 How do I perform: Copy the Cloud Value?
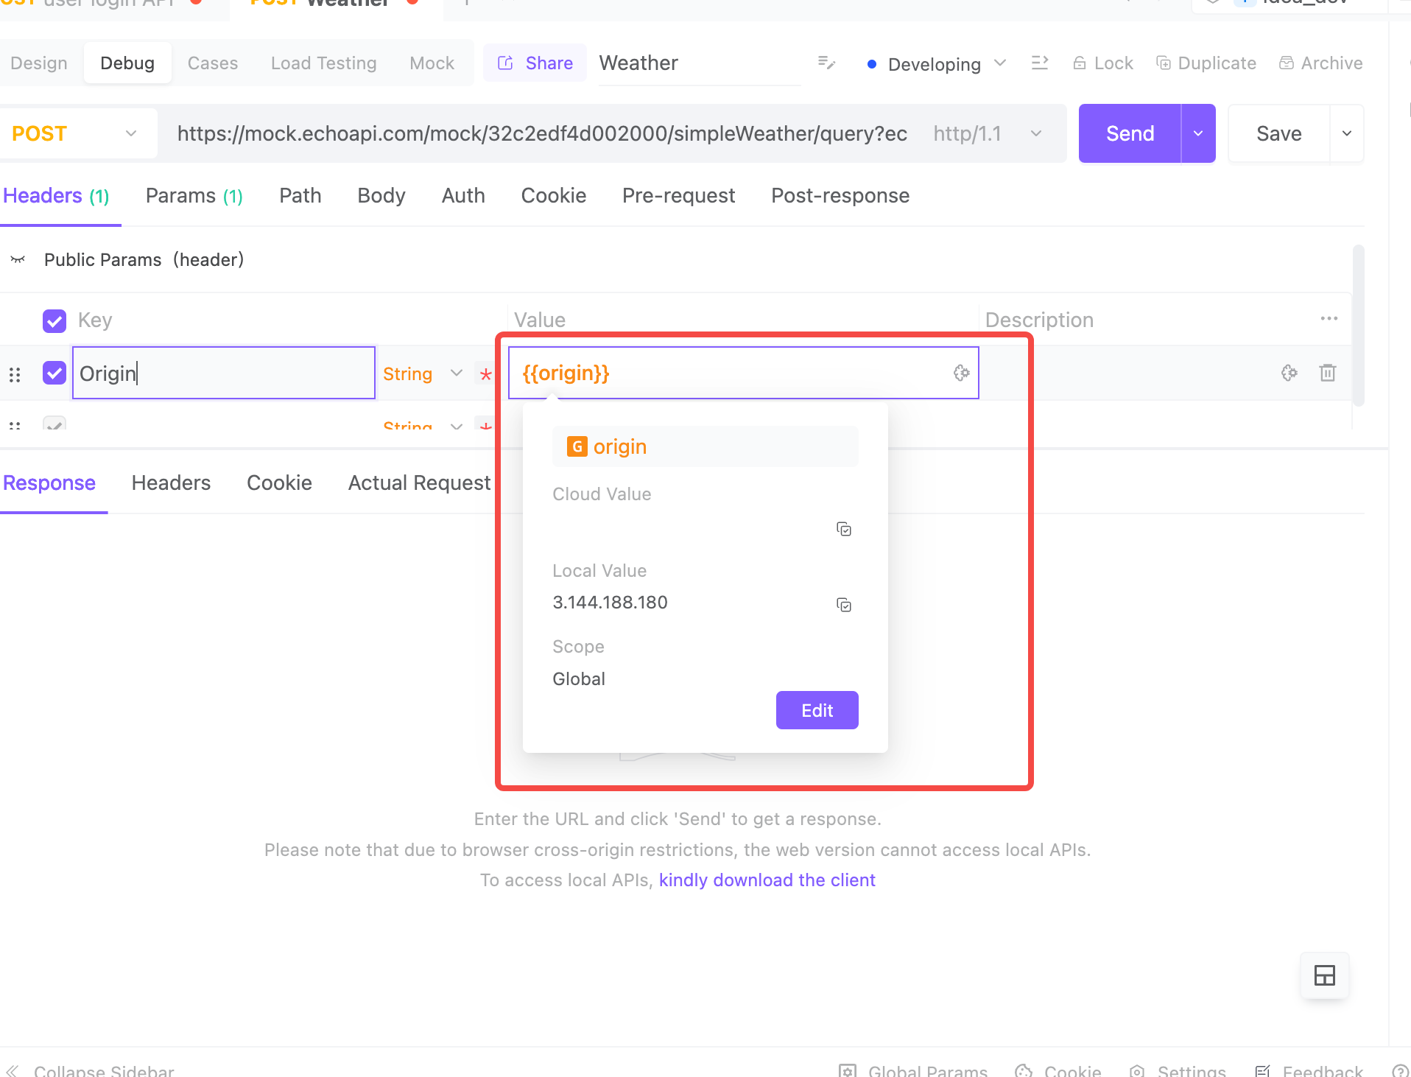click(x=844, y=529)
